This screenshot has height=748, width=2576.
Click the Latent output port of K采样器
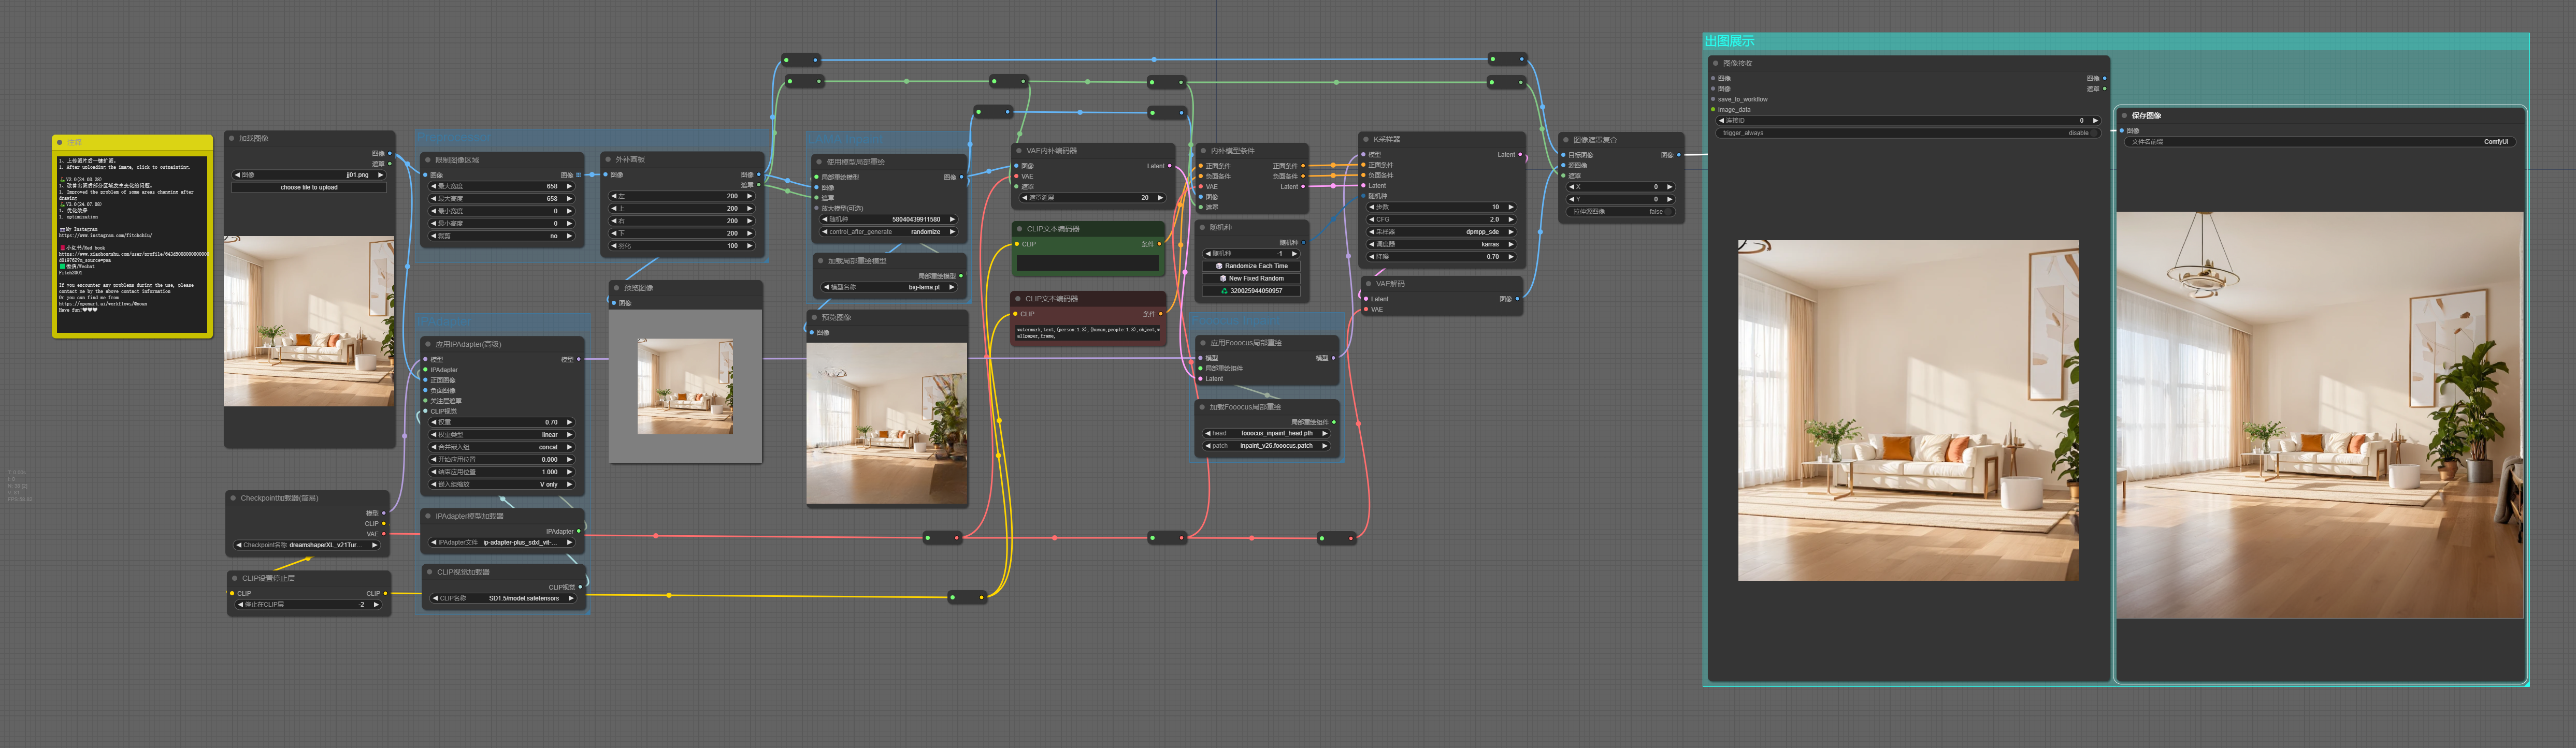coord(1520,155)
